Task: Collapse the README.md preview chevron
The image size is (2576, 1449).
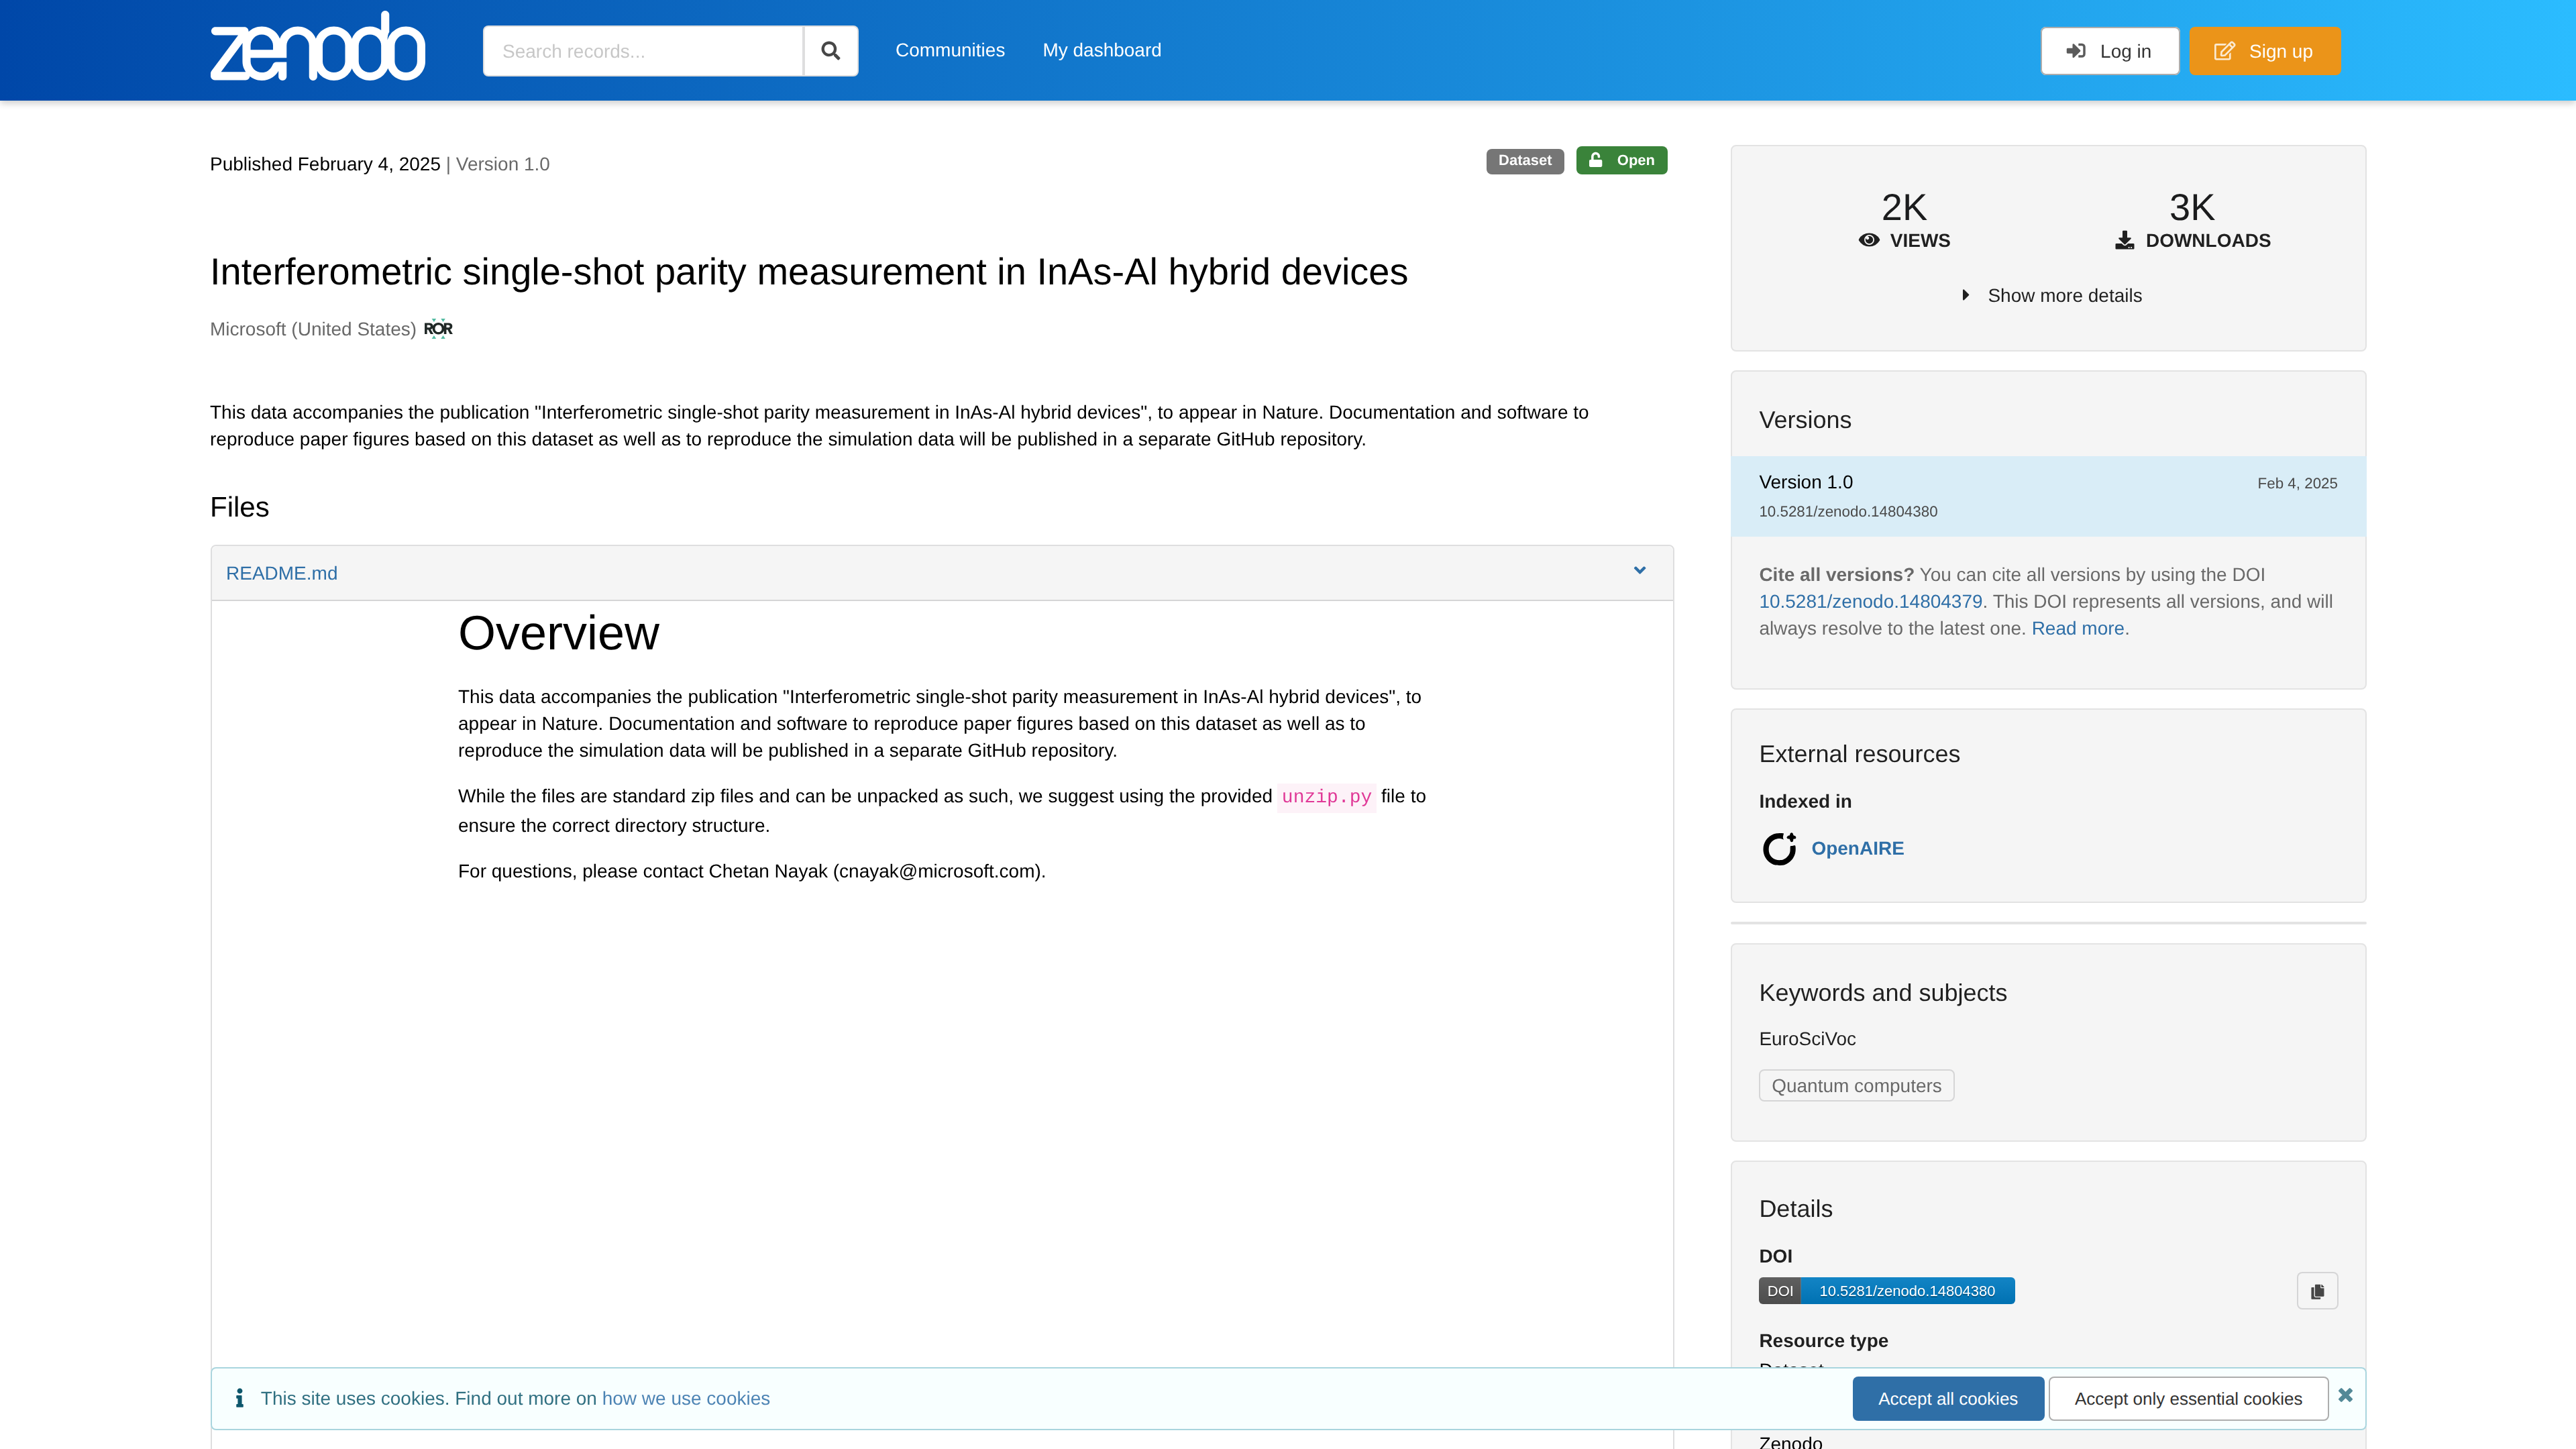Action: (x=1640, y=571)
